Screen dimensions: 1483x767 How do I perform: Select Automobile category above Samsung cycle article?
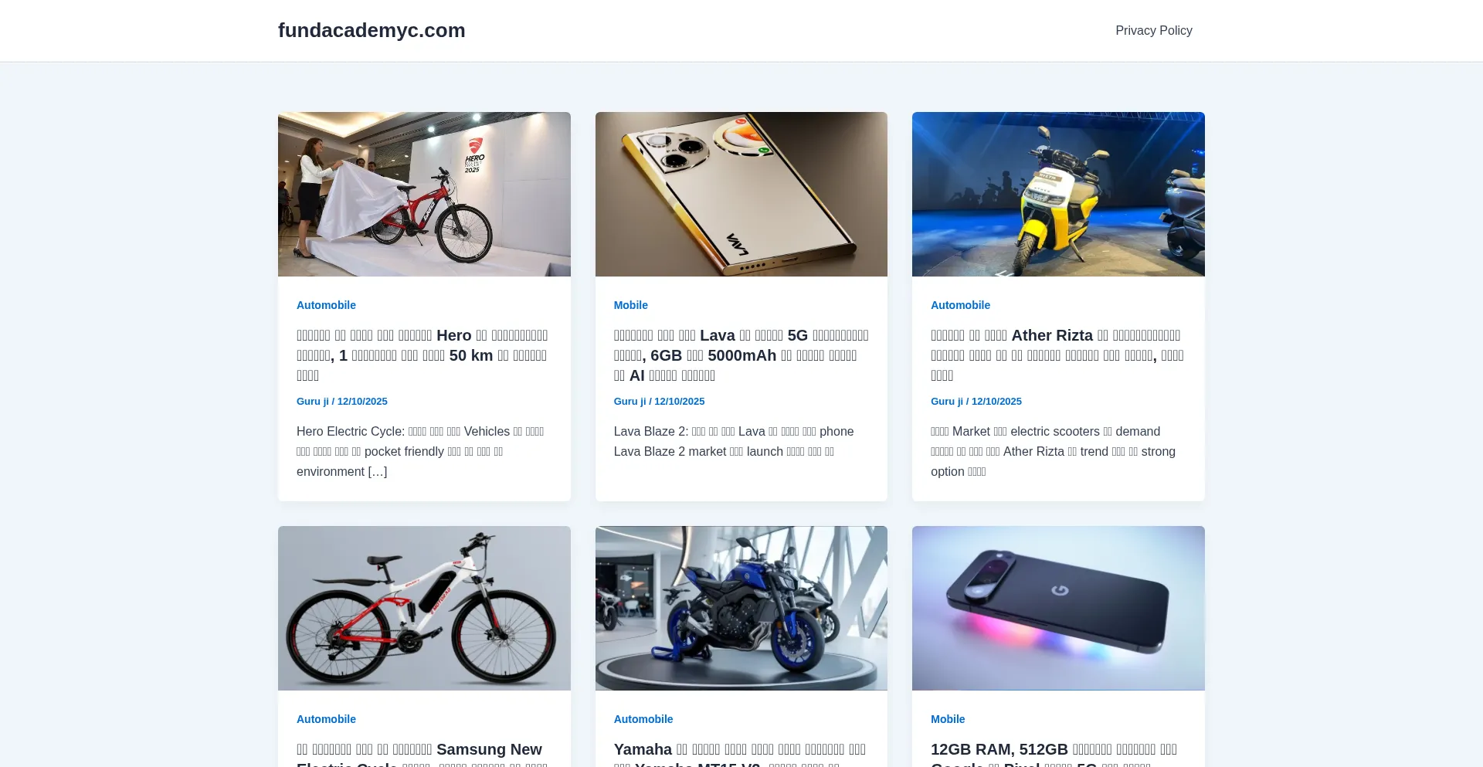[326, 719]
